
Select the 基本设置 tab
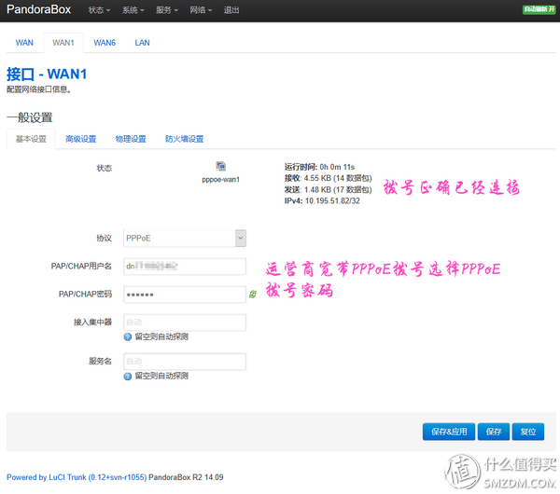(x=31, y=139)
